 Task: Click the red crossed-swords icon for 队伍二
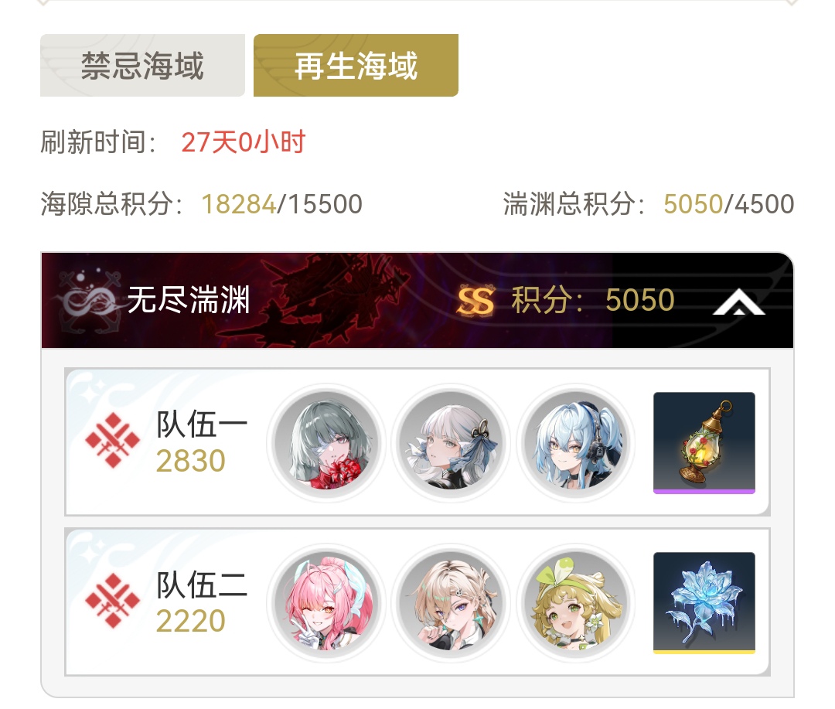[112, 601]
